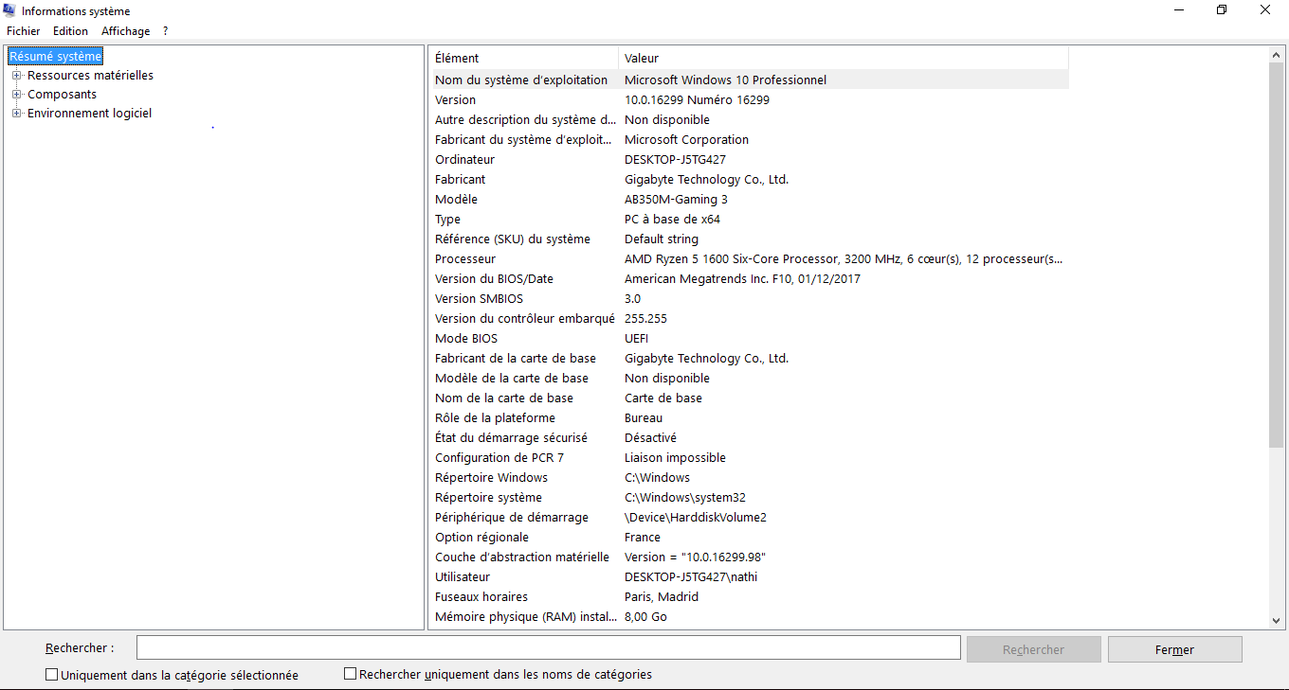Select Configuration de PCR 7 row
This screenshot has width=1289, height=690.
[x=750, y=457]
